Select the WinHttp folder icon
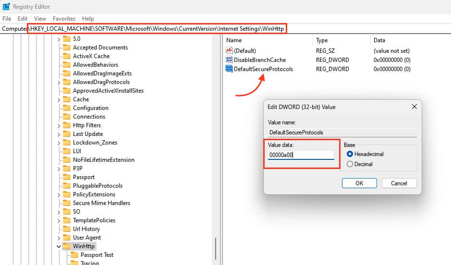The width and height of the screenshot is (451, 265). 66,246
